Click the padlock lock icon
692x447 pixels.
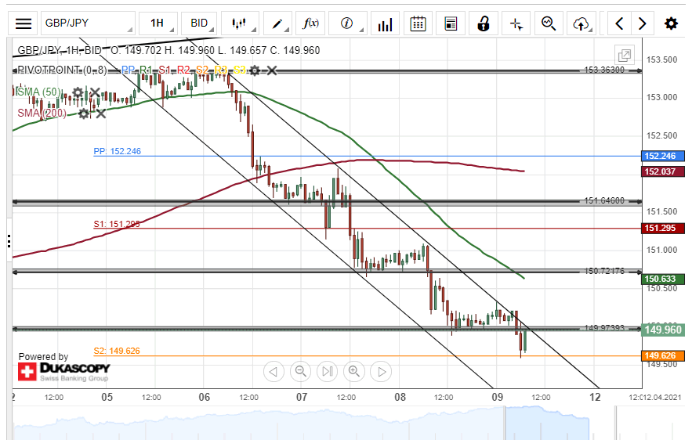point(484,23)
